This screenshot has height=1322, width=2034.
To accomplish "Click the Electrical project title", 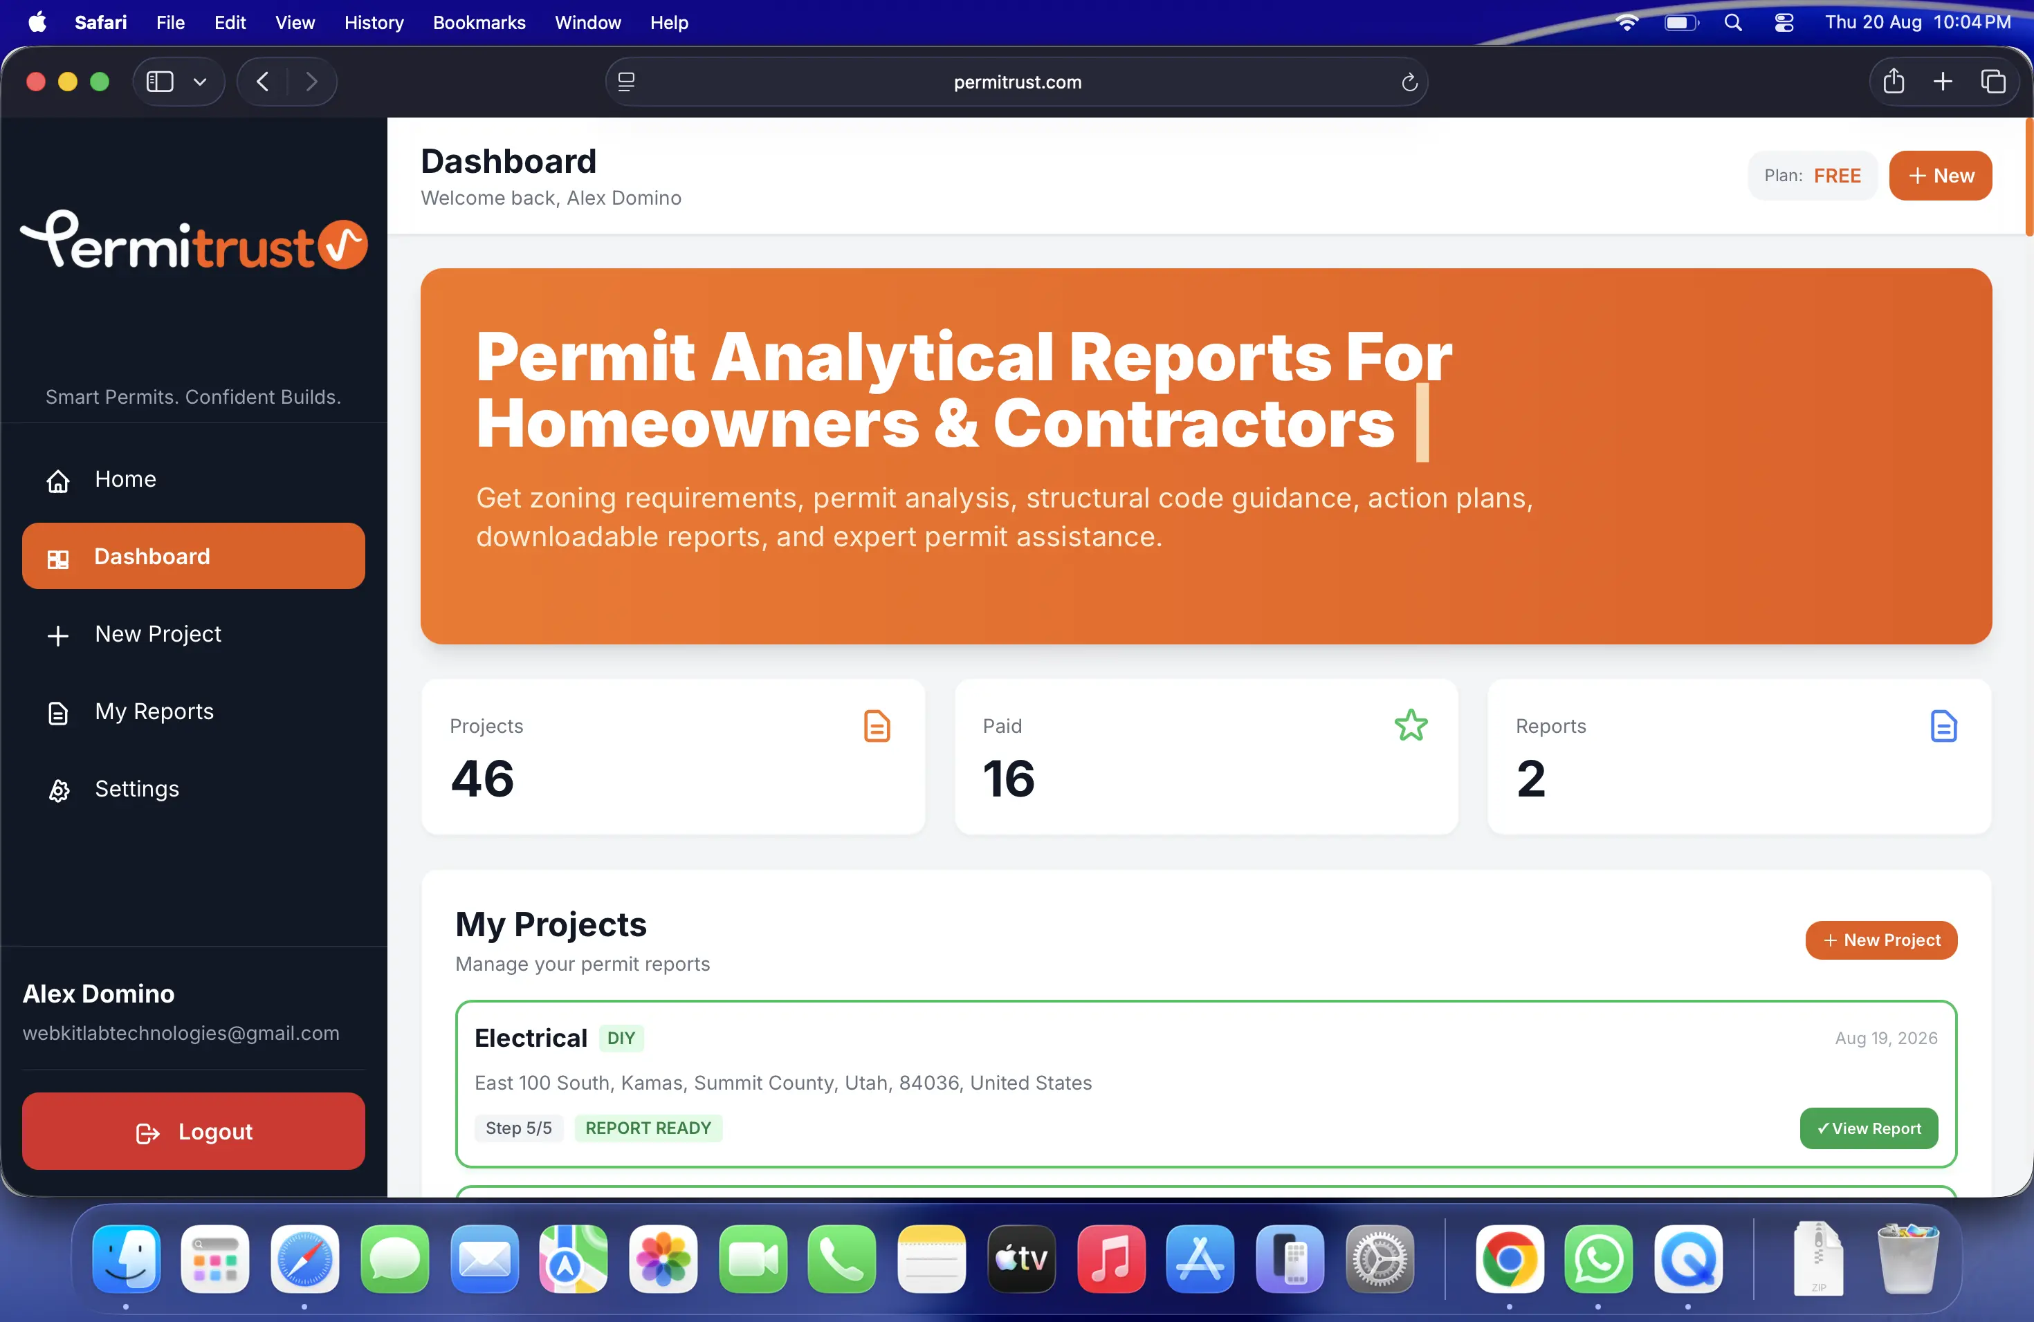I will (531, 1038).
